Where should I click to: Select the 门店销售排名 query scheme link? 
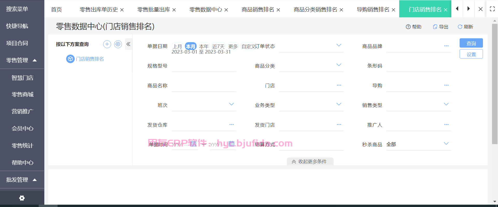coord(90,59)
